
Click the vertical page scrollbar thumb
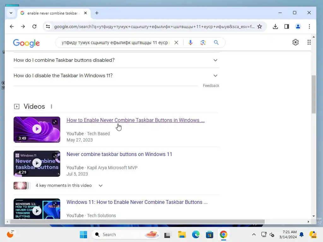(x=314, y=94)
